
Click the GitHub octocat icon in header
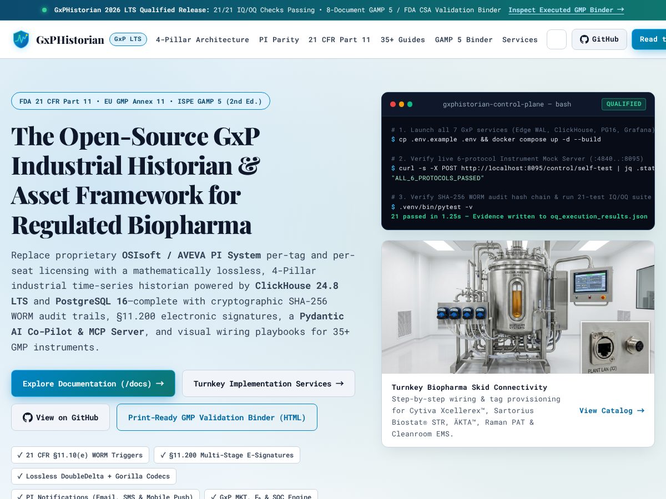(x=584, y=39)
